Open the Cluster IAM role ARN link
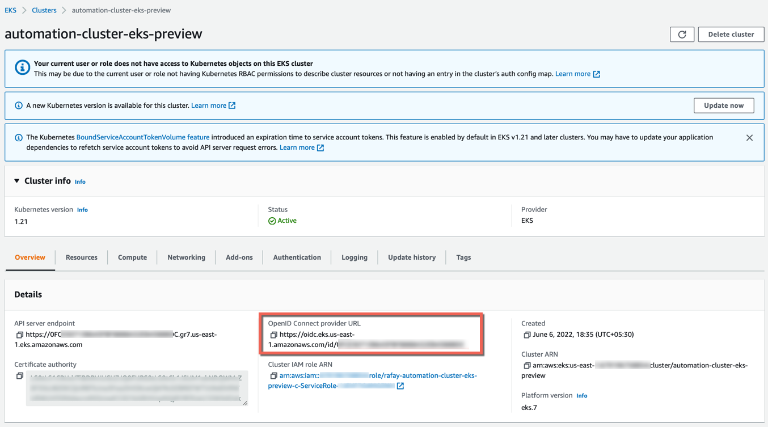This screenshot has height=427, width=768. (x=373, y=381)
